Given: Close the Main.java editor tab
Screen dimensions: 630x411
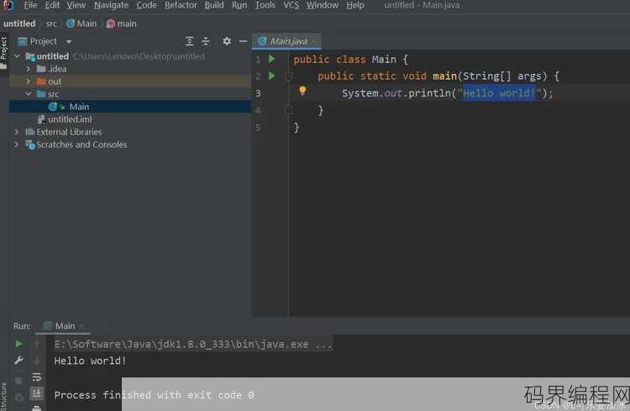Looking at the screenshot, I should (x=314, y=42).
